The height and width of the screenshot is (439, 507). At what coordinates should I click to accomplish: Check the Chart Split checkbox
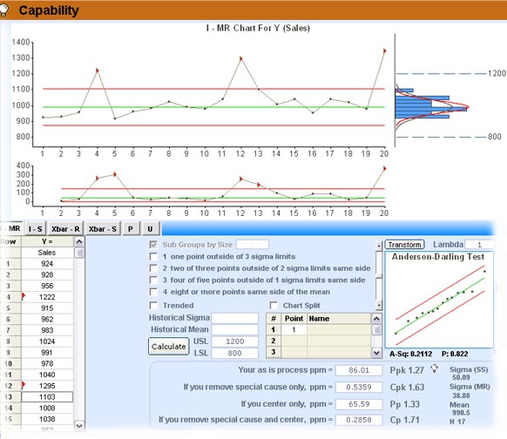(x=274, y=306)
